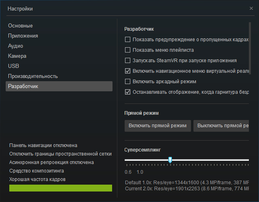Open the USB settings section
Screen dimensions: 259x202
pos(13,66)
